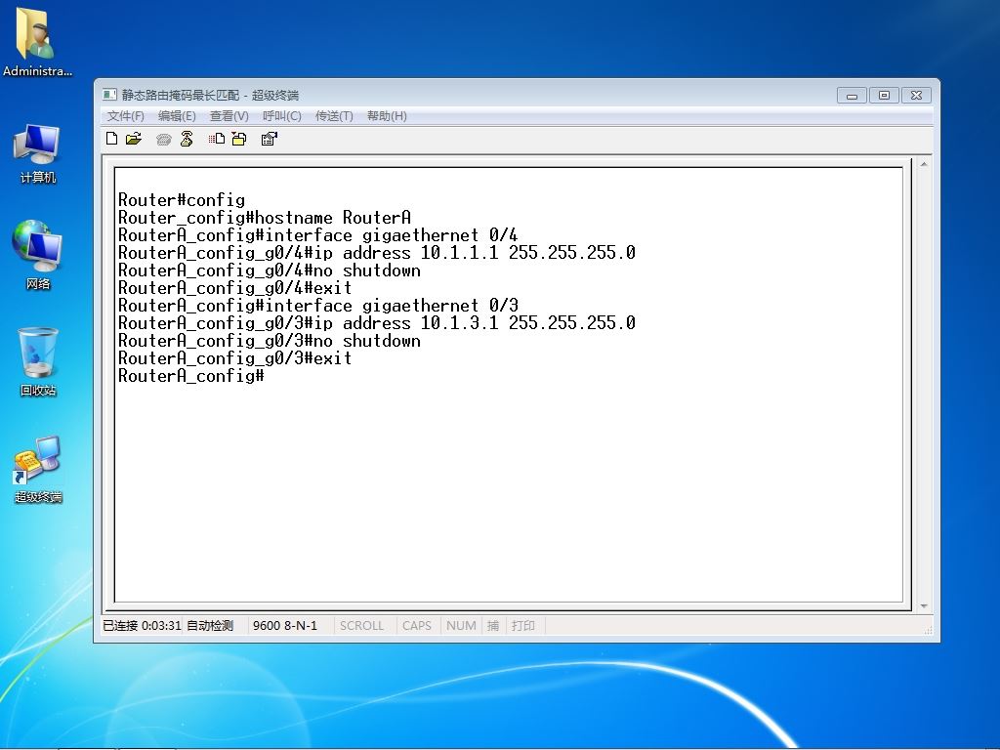Viewport: 1000px width, 750px height.
Task: Click the Open file toolbar icon
Action: (x=134, y=139)
